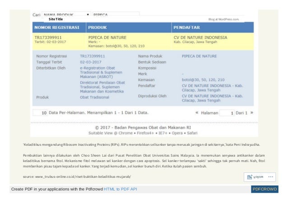Click the Bentuk Sediaan label

pos(152,62)
